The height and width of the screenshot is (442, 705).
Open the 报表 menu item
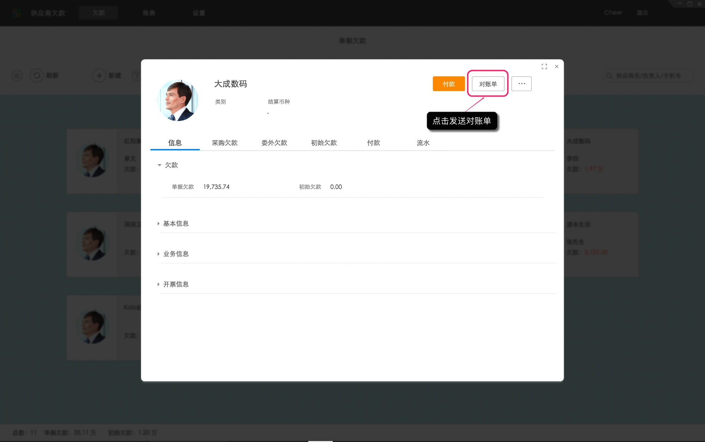[148, 13]
